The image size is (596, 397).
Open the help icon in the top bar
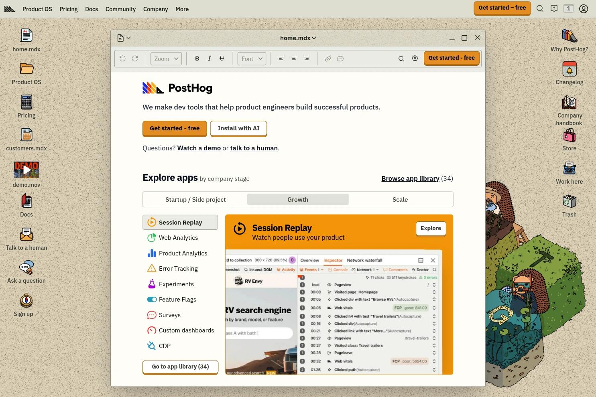point(554,8)
